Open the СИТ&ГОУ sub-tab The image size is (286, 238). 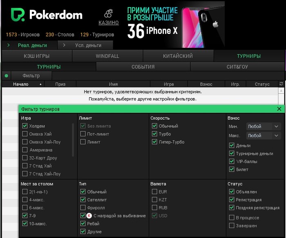pos(237,67)
